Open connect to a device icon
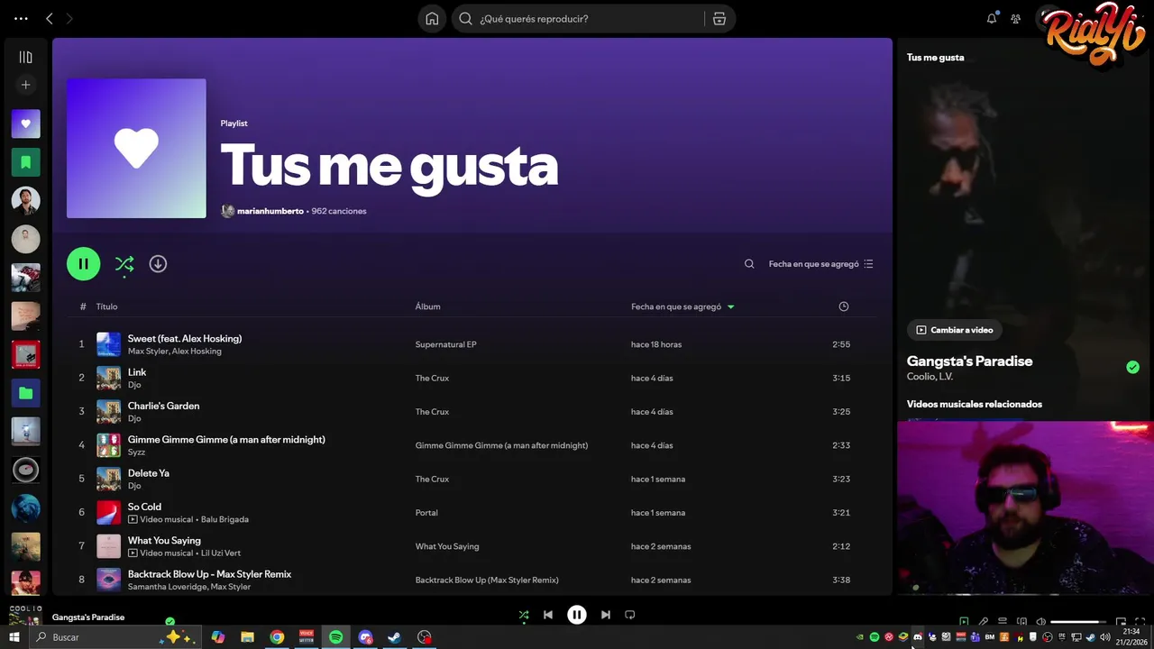Viewport: 1154px width, 649px height. pyautogui.click(x=1022, y=621)
